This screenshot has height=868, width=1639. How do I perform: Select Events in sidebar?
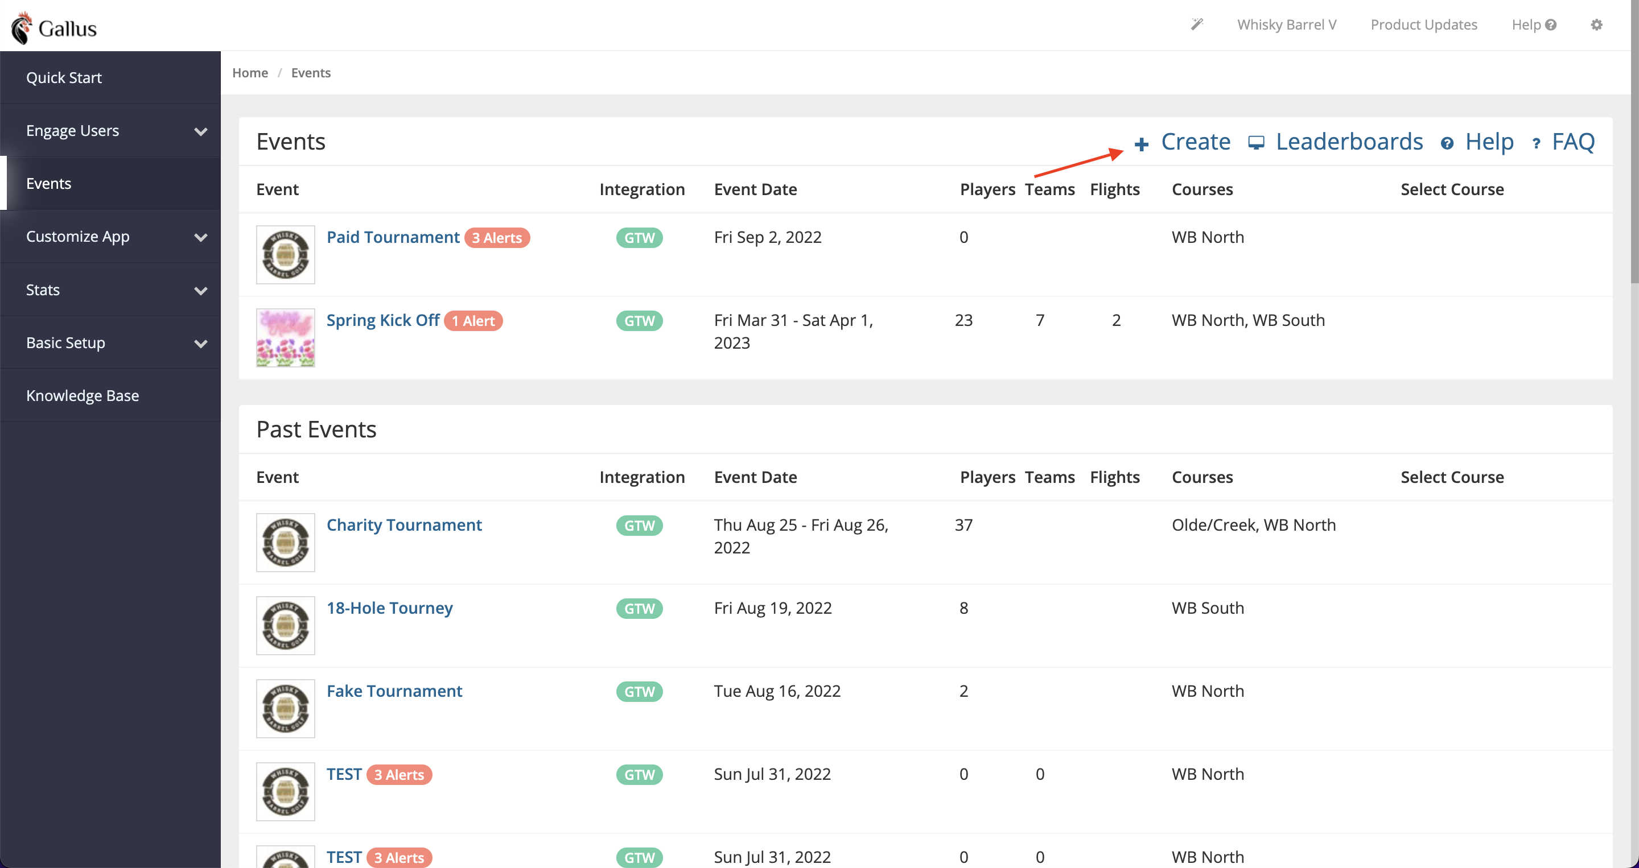click(110, 183)
